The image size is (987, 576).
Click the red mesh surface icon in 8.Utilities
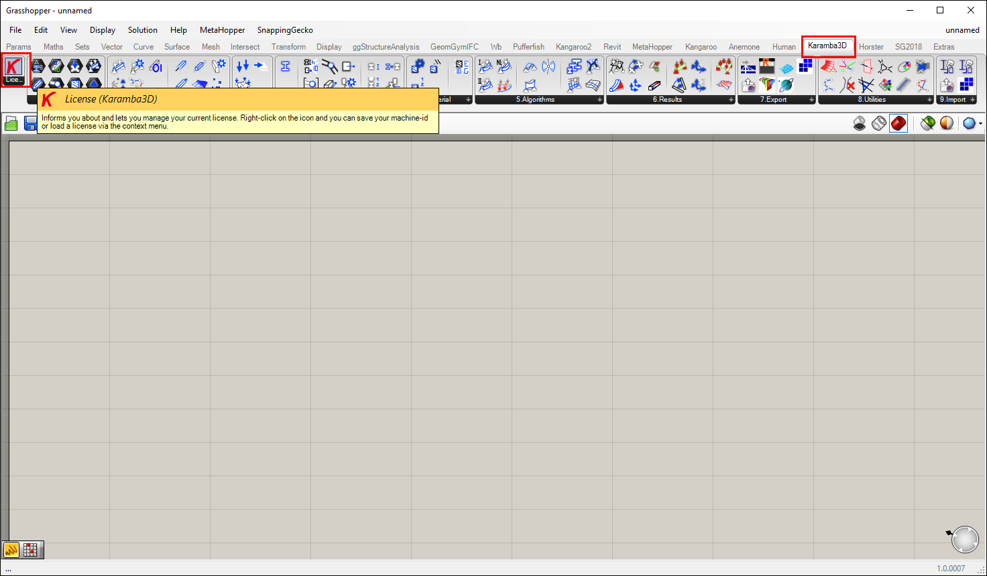click(829, 66)
